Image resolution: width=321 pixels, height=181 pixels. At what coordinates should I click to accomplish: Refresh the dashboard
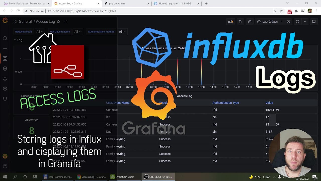point(298,22)
